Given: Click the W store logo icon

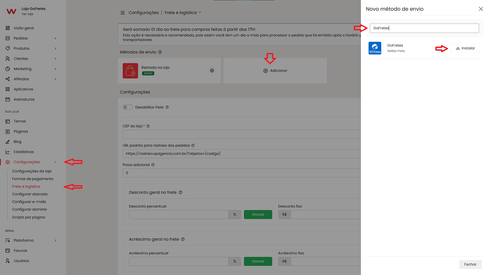Looking at the screenshot, I should pos(11,11).
